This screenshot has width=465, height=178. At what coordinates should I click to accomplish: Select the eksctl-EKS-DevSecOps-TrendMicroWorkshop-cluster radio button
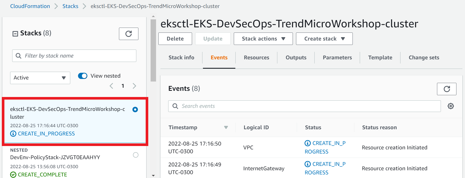tap(135, 109)
